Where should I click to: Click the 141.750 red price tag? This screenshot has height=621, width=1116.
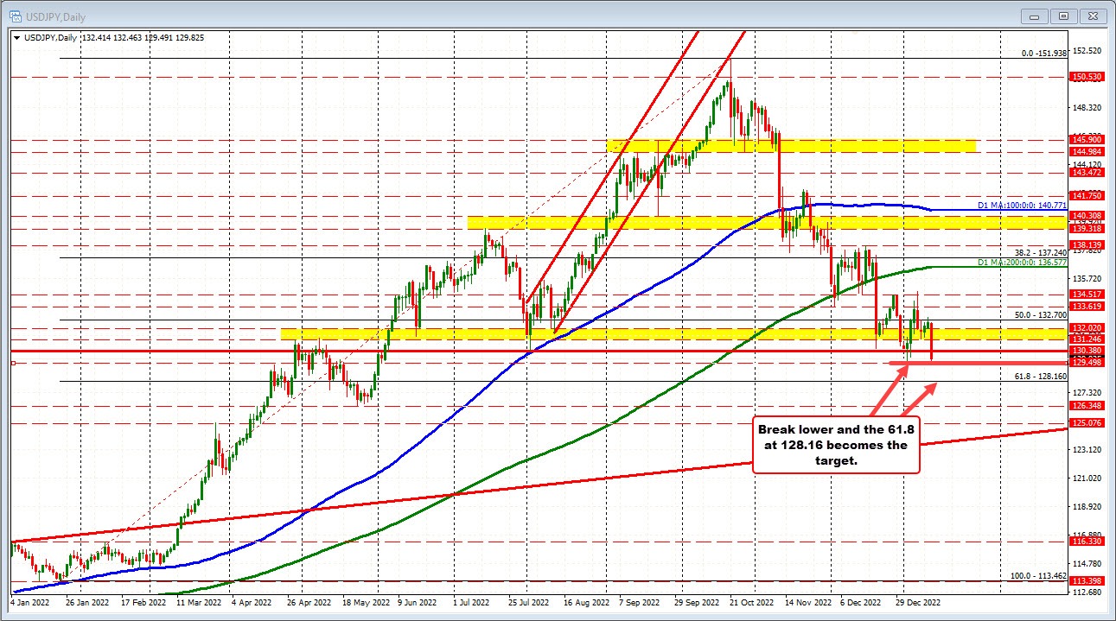pyautogui.click(x=1086, y=196)
